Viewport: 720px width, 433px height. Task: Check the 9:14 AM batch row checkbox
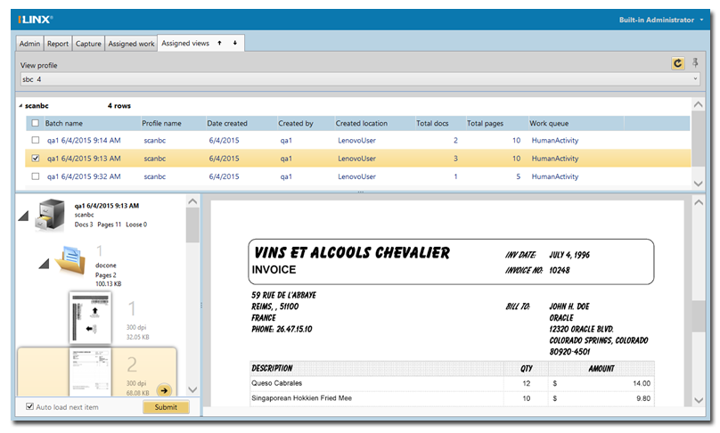35,140
